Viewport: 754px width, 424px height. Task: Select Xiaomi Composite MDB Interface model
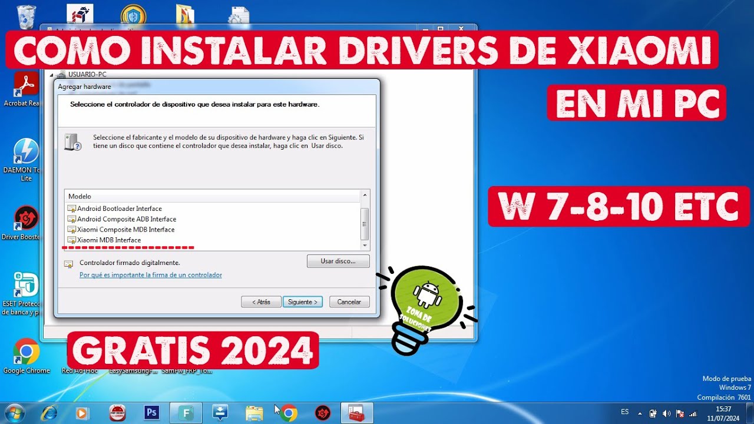pos(121,230)
